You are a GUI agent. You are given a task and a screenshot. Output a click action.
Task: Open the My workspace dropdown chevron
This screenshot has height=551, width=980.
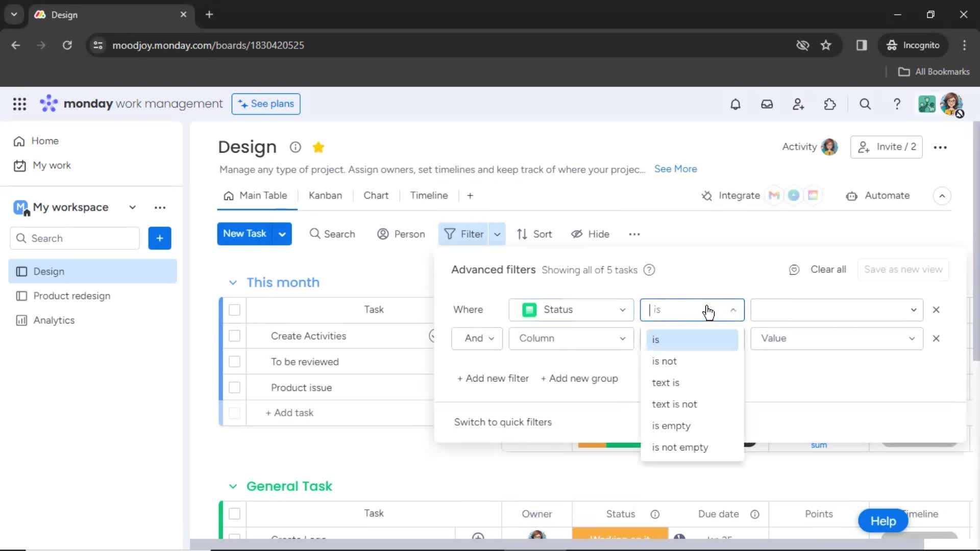click(132, 208)
